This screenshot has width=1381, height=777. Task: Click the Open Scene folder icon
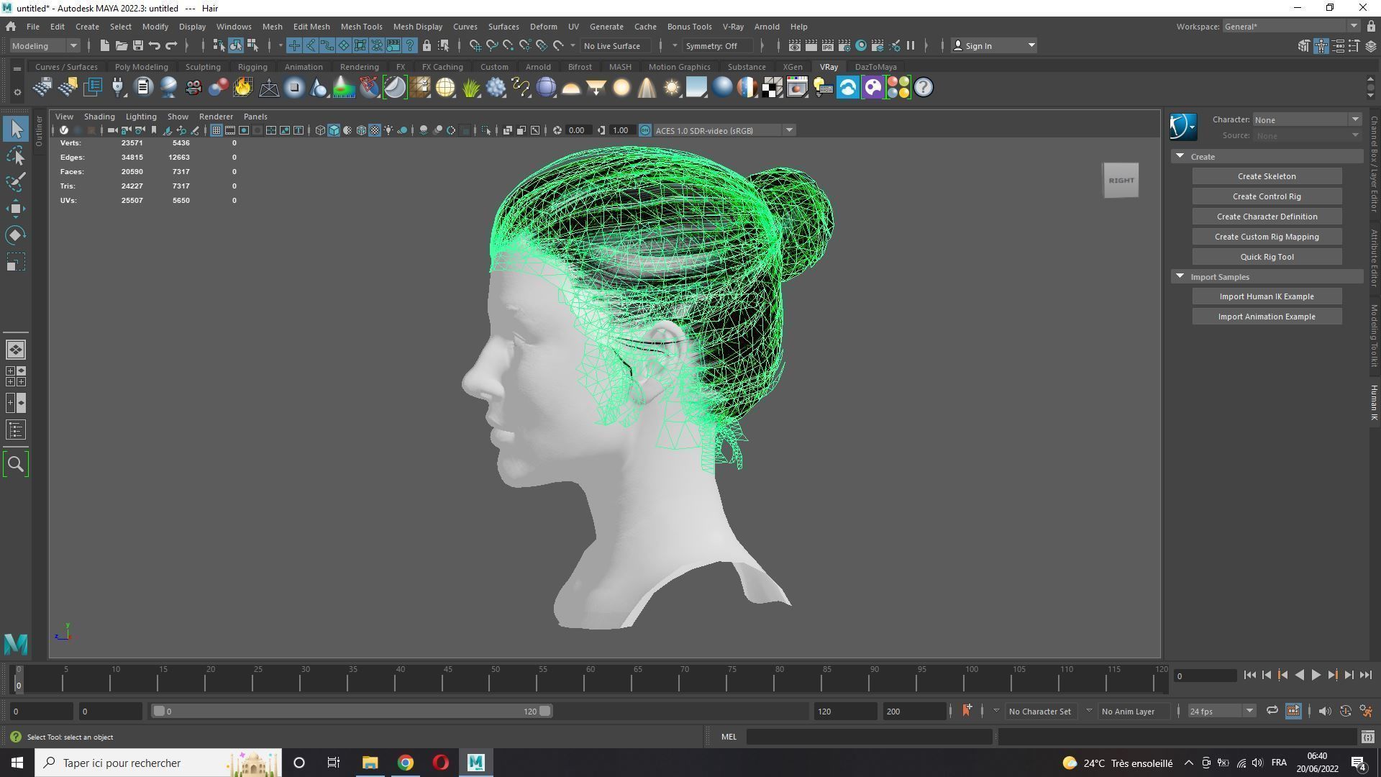[121, 45]
